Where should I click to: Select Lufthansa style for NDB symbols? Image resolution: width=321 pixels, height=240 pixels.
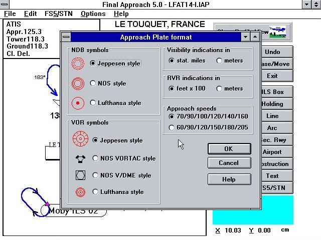pyautogui.click(x=116, y=103)
